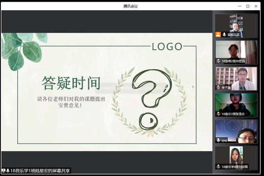This screenshot has height=176, width=264.
Task: Click the LOGO text on the shared slide
Action: tap(167, 47)
